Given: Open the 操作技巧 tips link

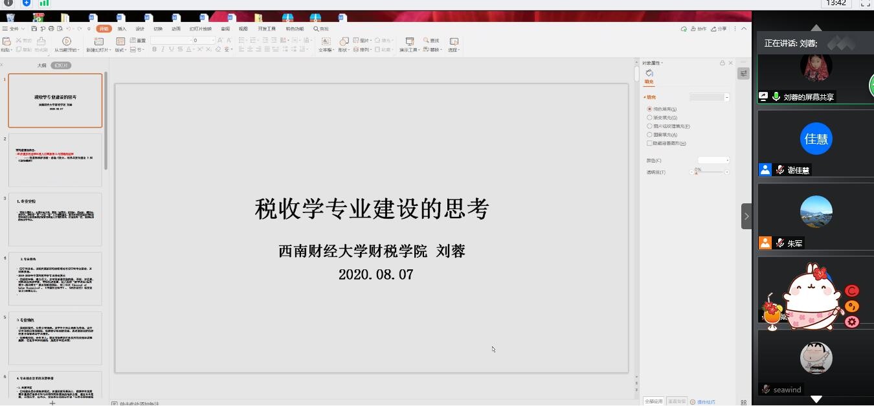Looking at the screenshot, I should pos(706,401).
